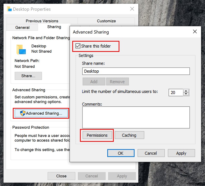Viewport: 205px width, 186px height.
Task: Close the Desktop Properties dialog with Close
Action: [x=61, y=176]
